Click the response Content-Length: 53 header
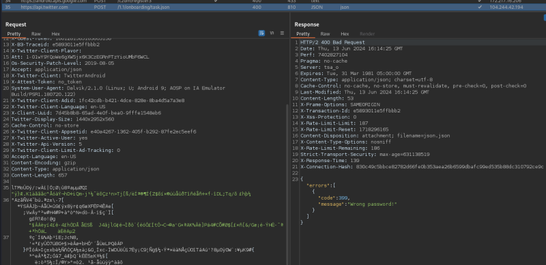This screenshot has height=265, width=546. pyautogui.click(x=327, y=98)
